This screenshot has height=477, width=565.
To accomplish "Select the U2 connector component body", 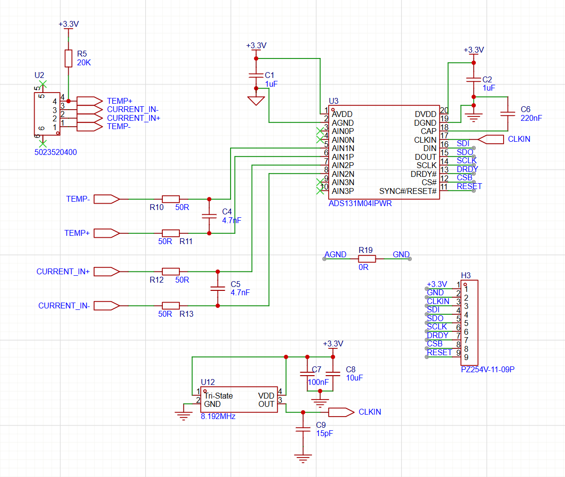I will click(x=47, y=114).
